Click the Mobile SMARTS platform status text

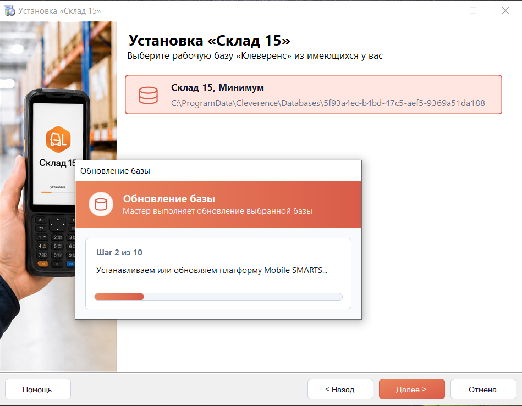click(212, 270)
